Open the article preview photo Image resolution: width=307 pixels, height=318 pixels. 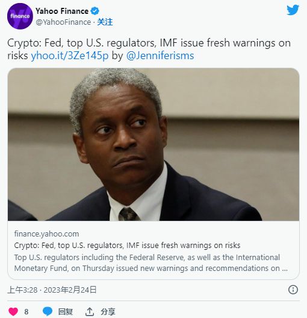pos(153,144)
